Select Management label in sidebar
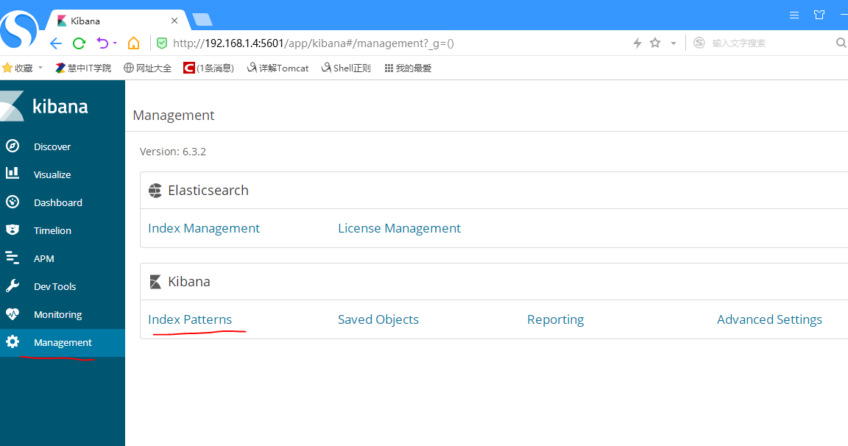Screen dimensions: 848x446 (x=63, y=343)
